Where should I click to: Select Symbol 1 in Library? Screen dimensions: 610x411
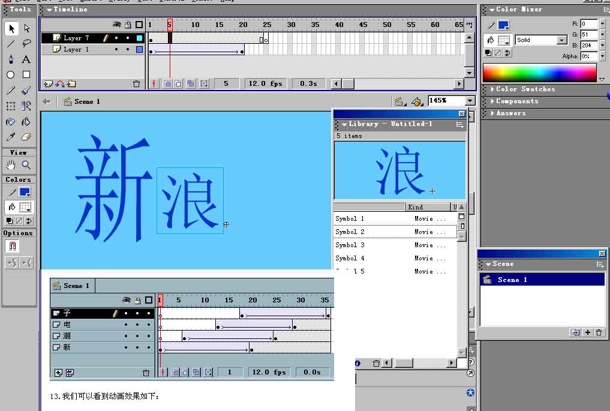coord(395,219)
